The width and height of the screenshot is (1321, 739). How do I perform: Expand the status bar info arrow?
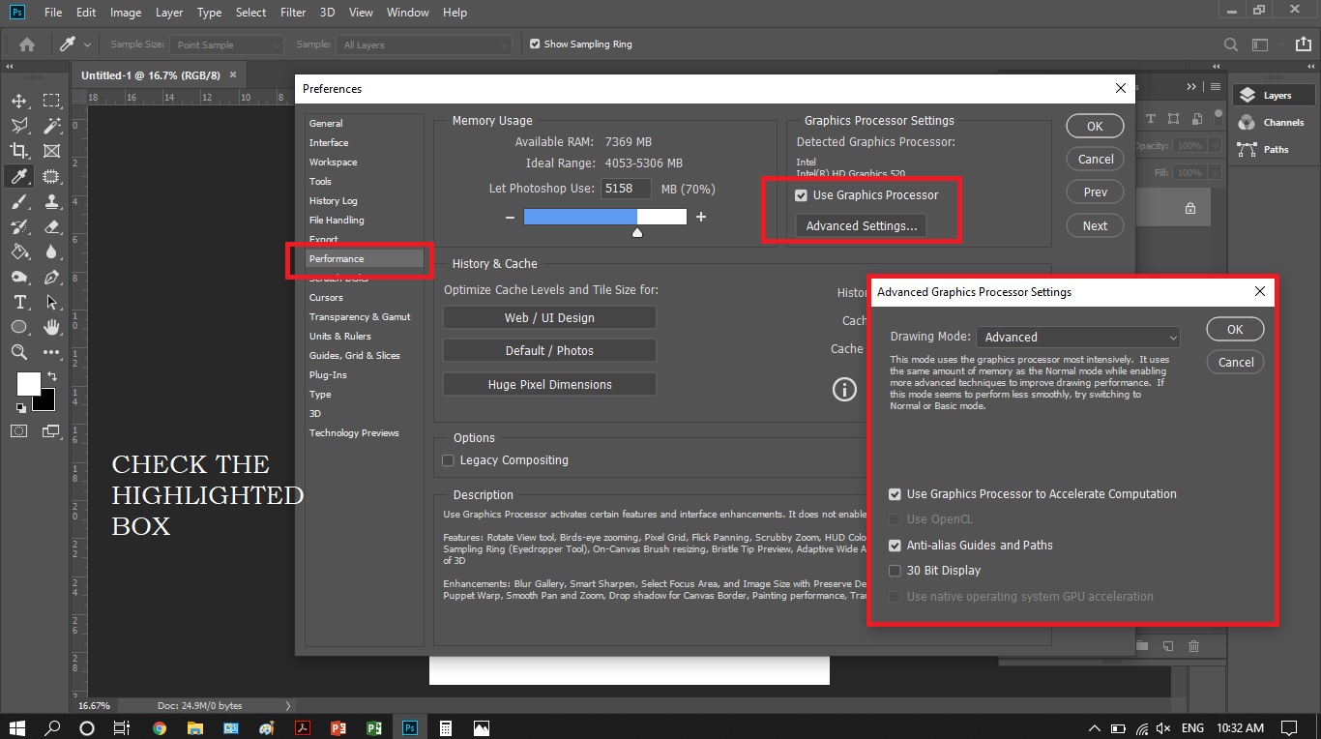click(288, 705)
